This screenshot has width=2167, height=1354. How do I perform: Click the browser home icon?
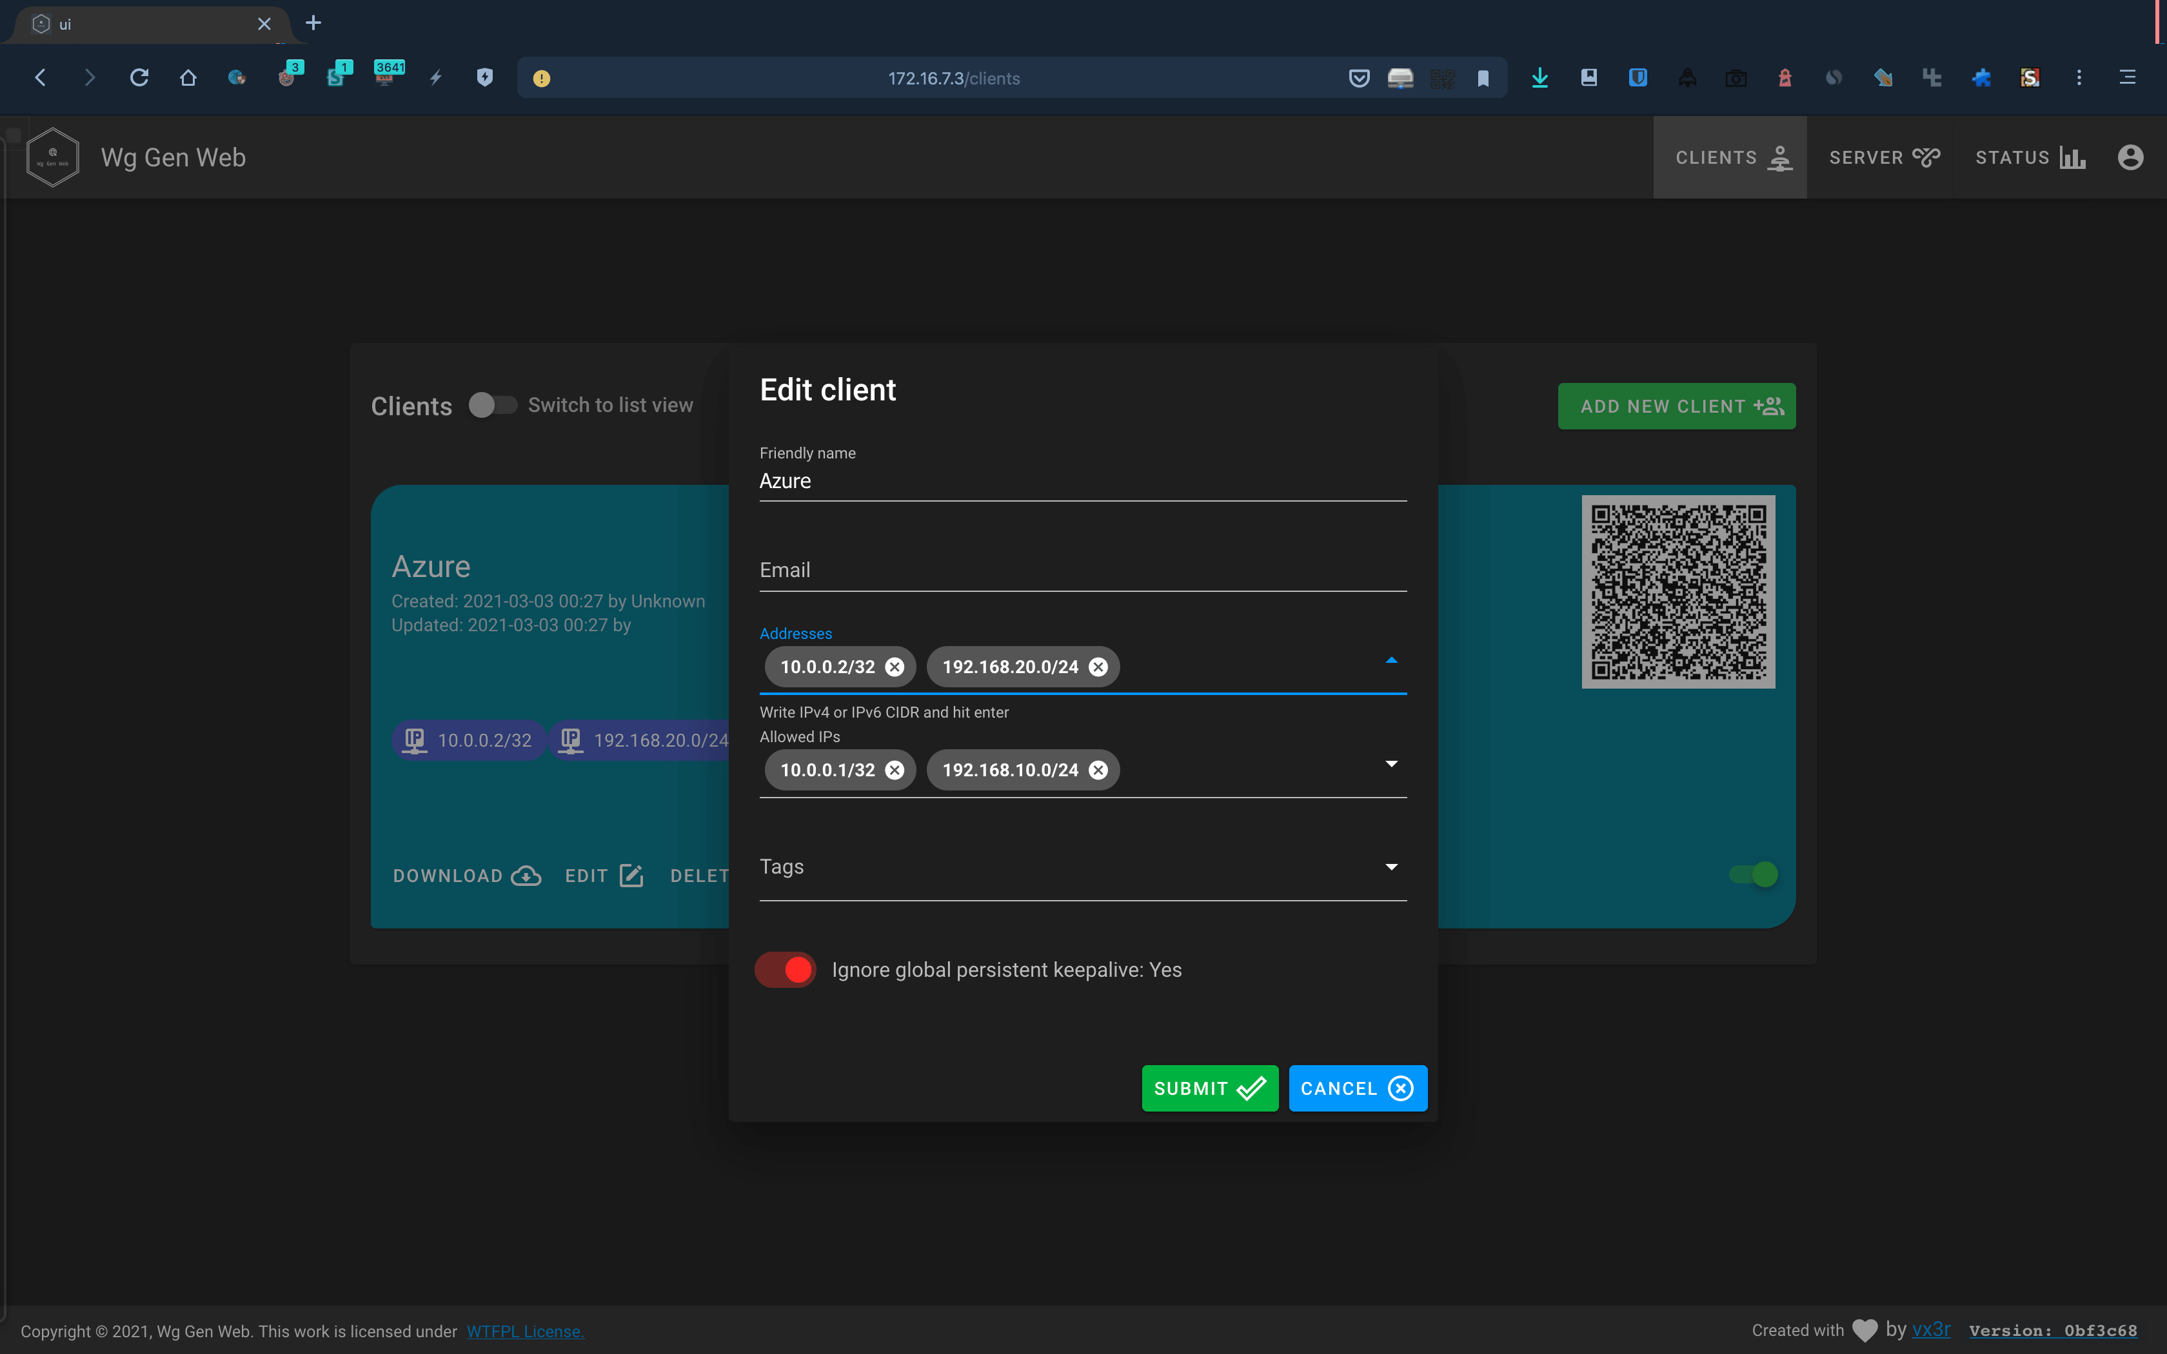tap(188, 78)
